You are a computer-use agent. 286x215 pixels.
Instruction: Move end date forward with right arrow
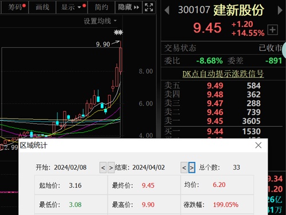(192, 168)
